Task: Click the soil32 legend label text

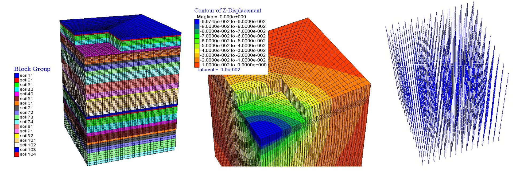Action: [26, 89]
